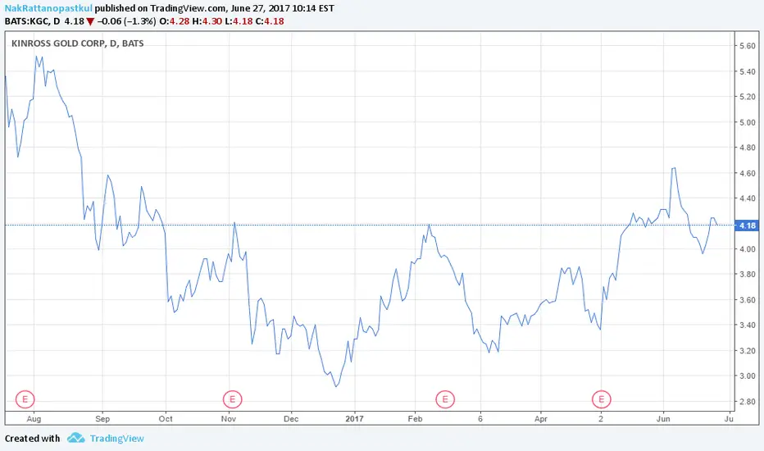Click the earnings marker near Nov
Screen dimensions: 764x451
(x=233, y=399)
